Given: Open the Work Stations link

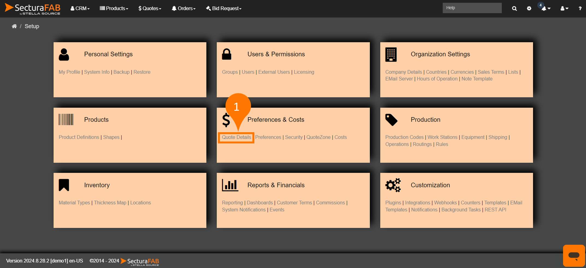Looking at the screenshot, I should click(442, 137).
